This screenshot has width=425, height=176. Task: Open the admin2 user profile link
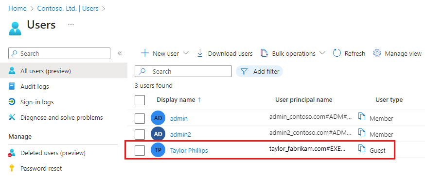pos(180,134)
